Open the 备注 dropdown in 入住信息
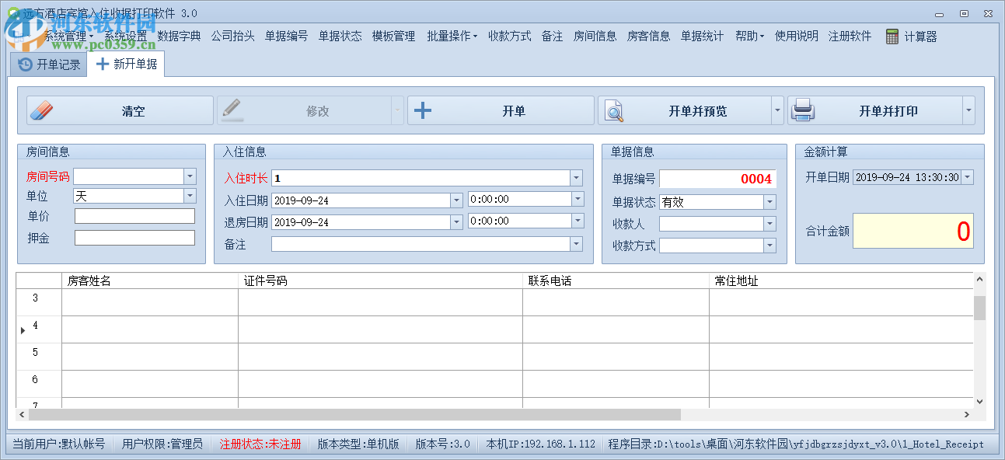The image size is (1005, 460). [x=576, y=244]
